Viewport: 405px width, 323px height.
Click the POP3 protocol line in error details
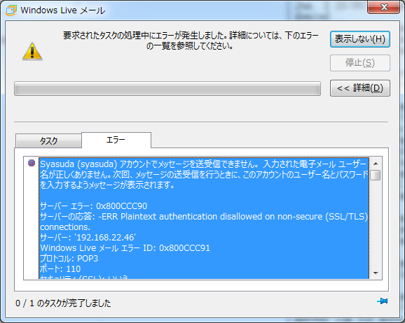tap(69, 259)
